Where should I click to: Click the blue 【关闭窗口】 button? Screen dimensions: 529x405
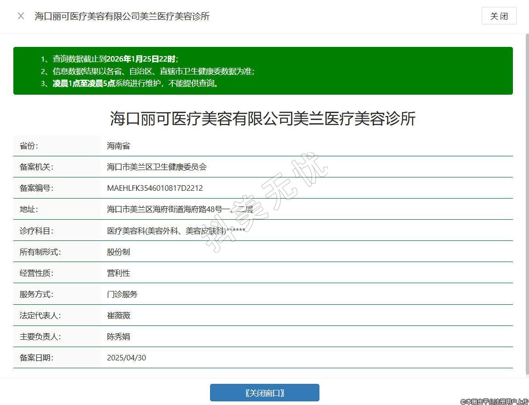pos(264,393)
